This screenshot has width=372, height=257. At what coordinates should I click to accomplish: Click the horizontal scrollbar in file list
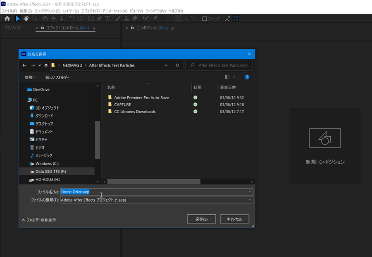(154, 182)
